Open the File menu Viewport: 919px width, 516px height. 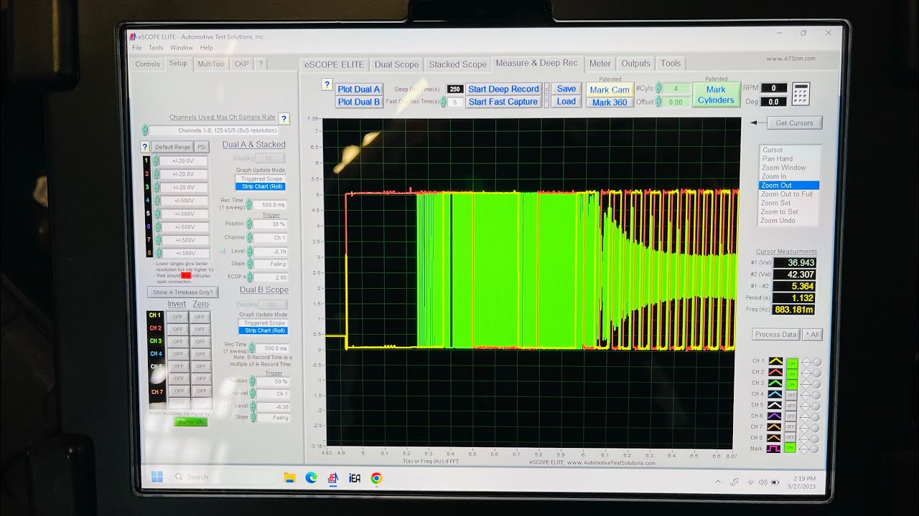coord(136,47)
